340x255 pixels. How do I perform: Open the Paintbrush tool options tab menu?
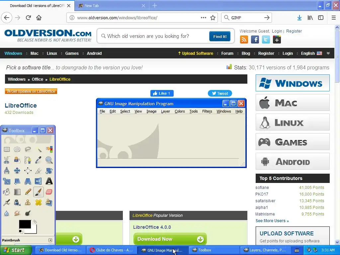pos(50,240)
